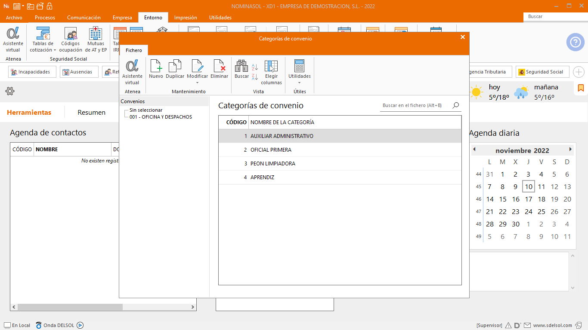
Task: Expand Tablas de cotización dropdown
Action: click(55, 50)
